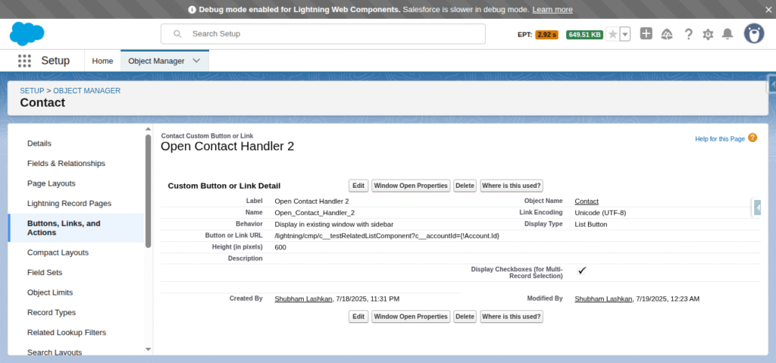Select the Object Manager tab
The height and width of the screenshot is (363, 776).
point(156,61)
